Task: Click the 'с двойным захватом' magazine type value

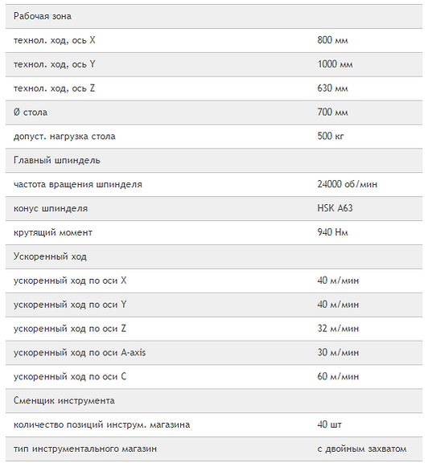Action: coord(362,449)
